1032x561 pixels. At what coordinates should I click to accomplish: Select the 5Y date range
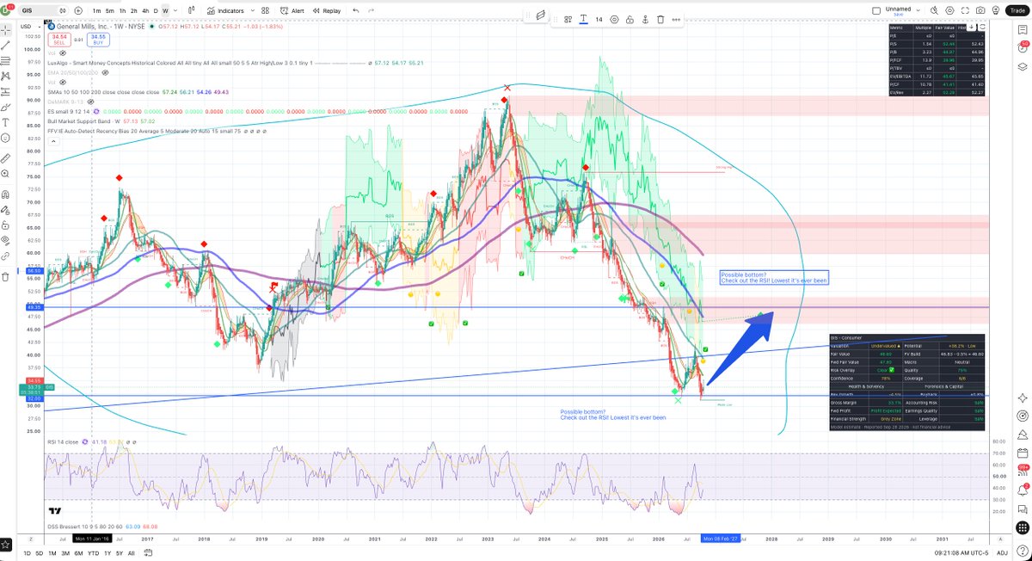tap(120, 553)
